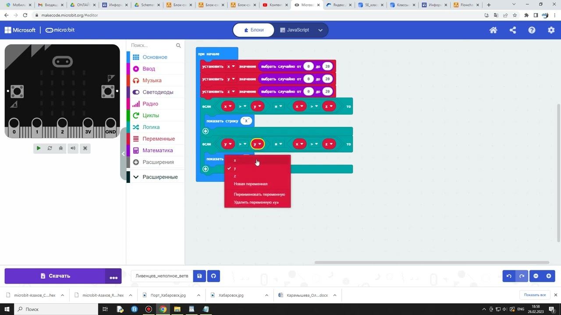Open the Ввод block category
Image resolution: width=561 pixels, height=315 pixels.
(156, 69)
